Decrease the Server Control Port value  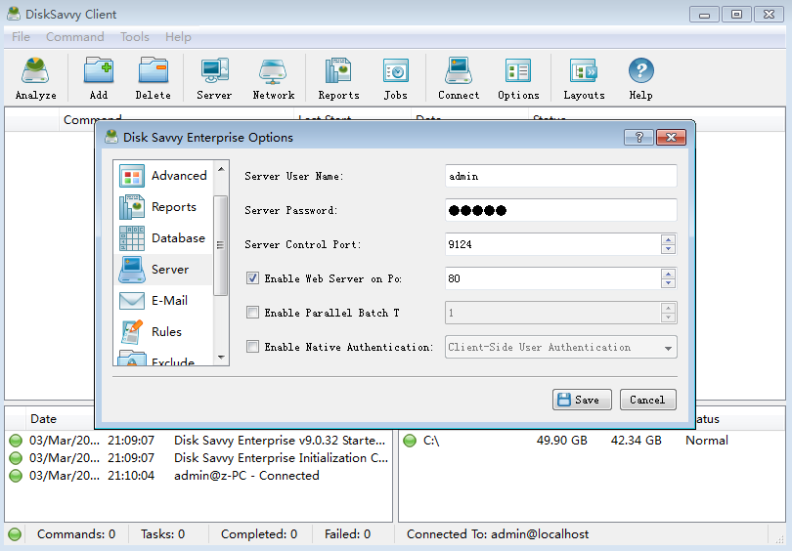pos(668,249)
